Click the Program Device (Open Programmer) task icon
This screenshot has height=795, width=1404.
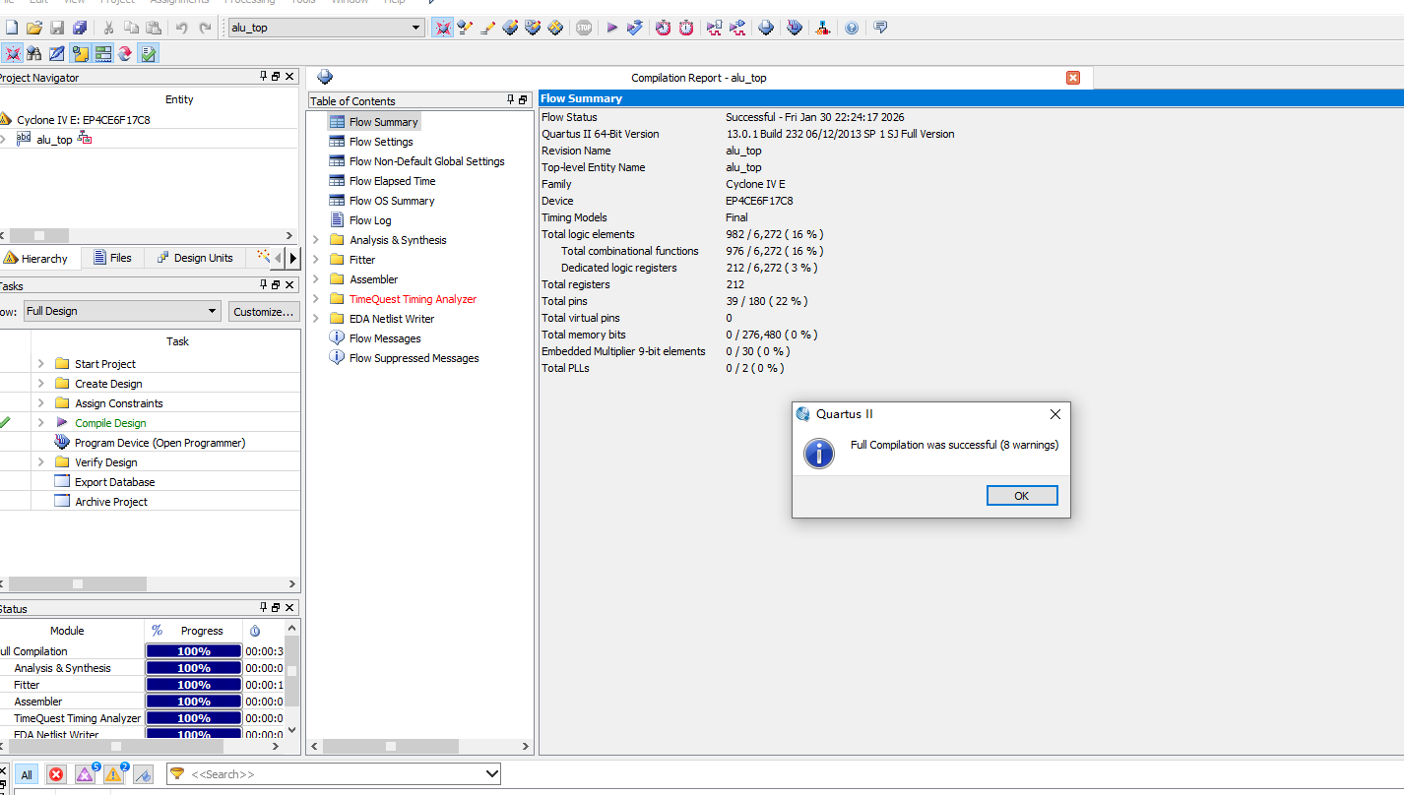[63, 443]
